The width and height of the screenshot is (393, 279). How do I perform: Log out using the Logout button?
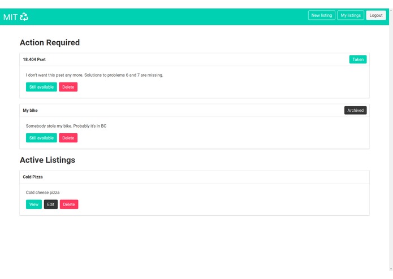point(376,15)
